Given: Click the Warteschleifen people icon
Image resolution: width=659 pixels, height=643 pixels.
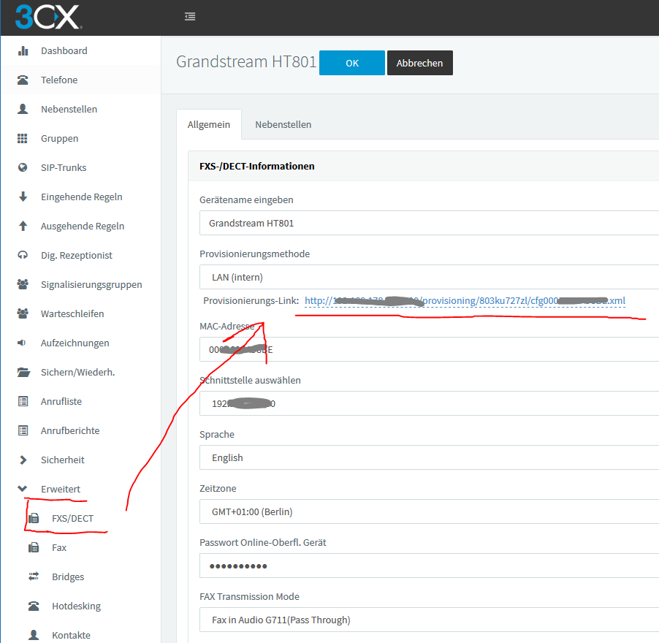Looking at the screenshot, I should 23,313.
